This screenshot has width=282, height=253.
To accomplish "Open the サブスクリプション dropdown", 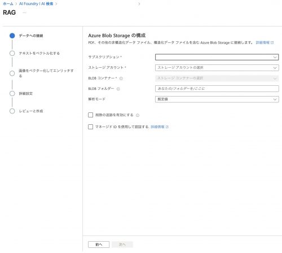I will (x=217, y=57).
